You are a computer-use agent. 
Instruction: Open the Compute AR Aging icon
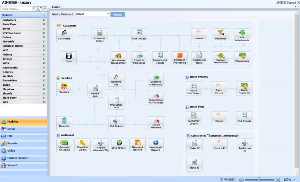[64, 145]
